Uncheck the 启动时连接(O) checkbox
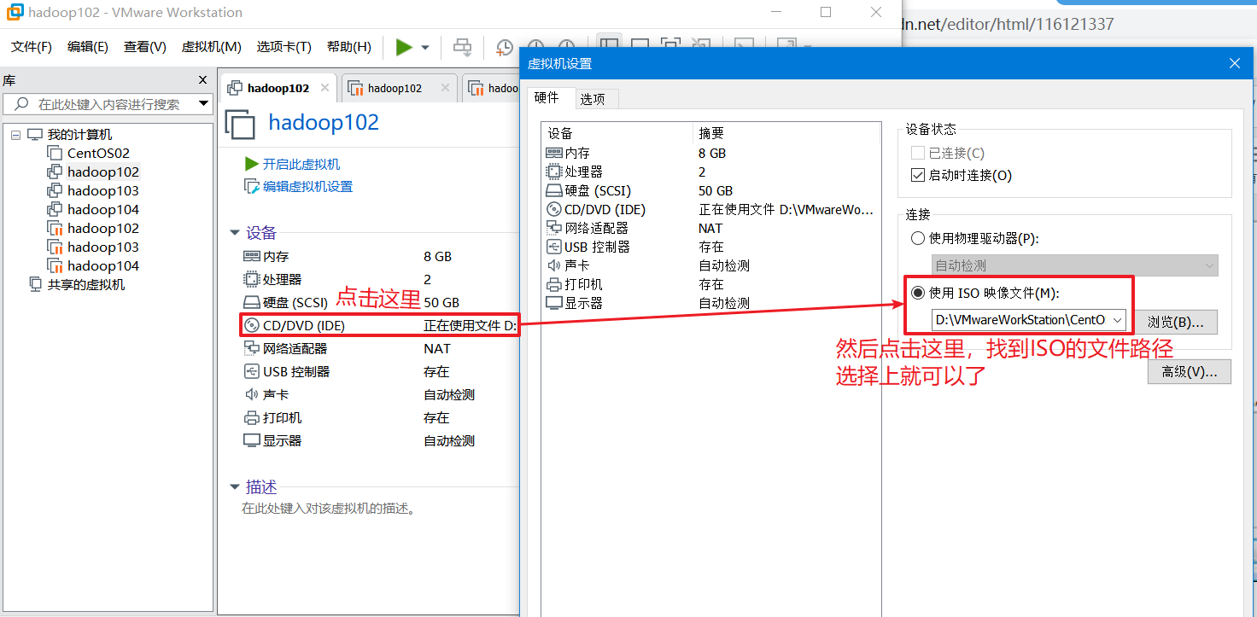 click(918, 175)
